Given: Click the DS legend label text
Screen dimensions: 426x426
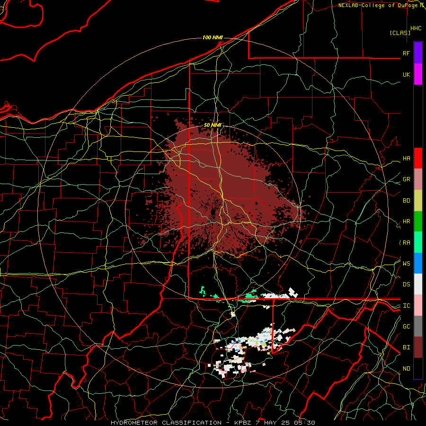Looking at the screenshot, I should 406,284.
